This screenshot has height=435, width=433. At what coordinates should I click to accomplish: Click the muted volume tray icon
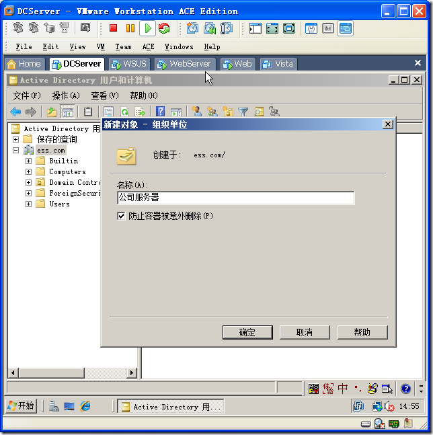point(389,406)
